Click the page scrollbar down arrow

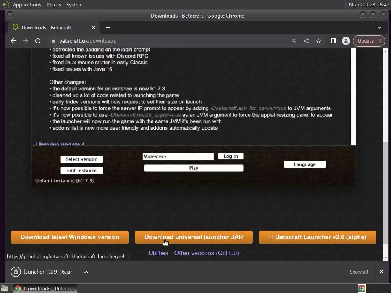pos(386,258)
